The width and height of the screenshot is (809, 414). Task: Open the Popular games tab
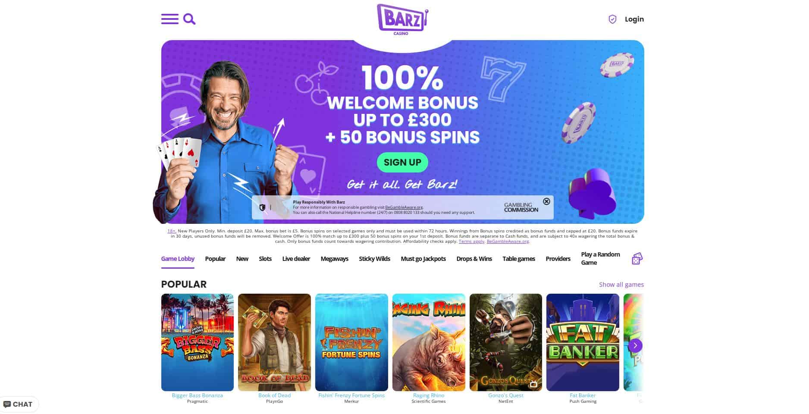[215, 259]
